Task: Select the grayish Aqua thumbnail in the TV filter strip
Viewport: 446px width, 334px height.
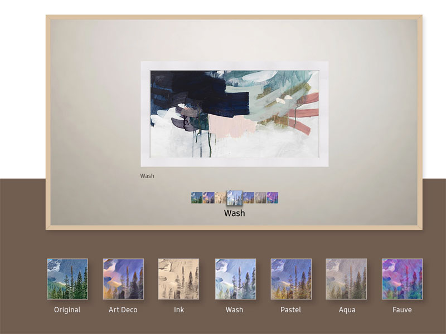Action: [x=260, y=198]
